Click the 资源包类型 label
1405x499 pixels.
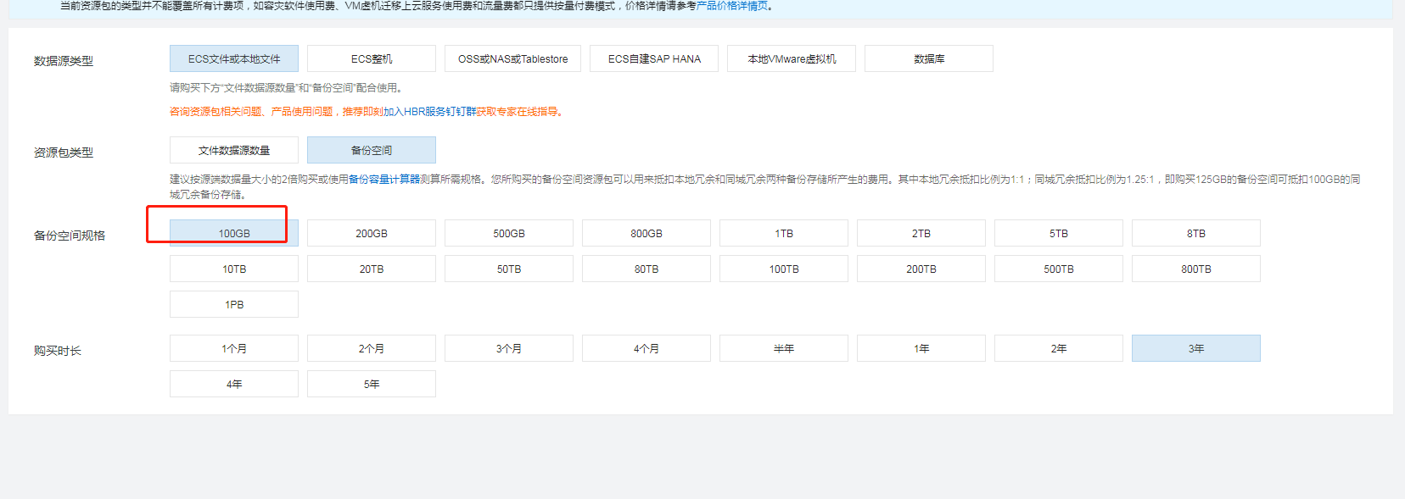tap(64, 152)
